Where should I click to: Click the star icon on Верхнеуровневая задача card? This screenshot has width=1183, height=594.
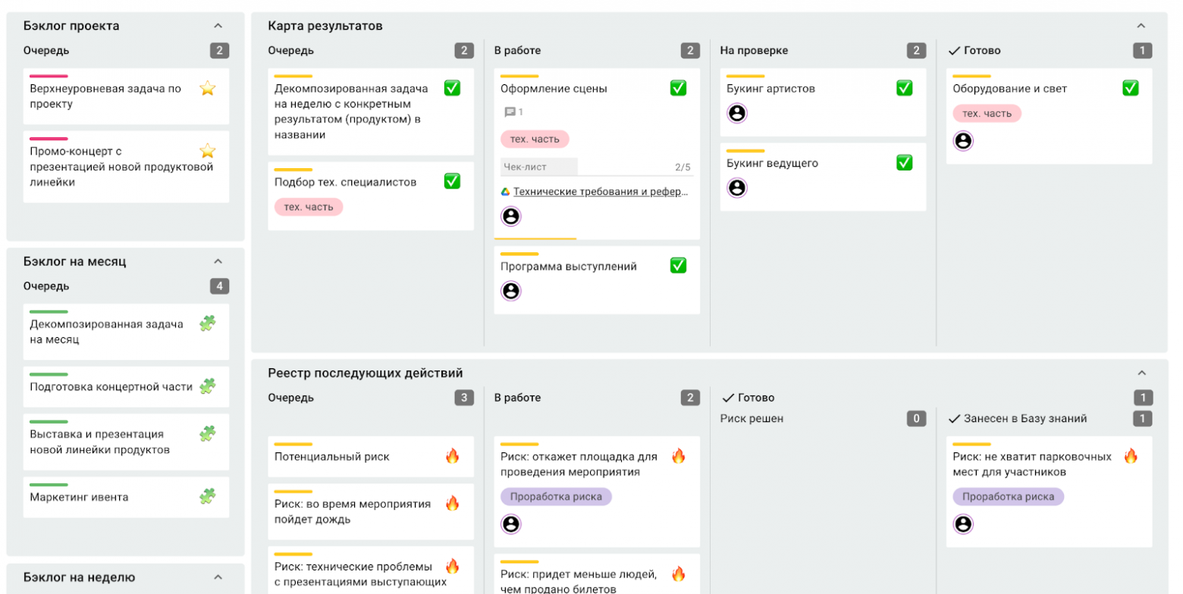[207, 89]
